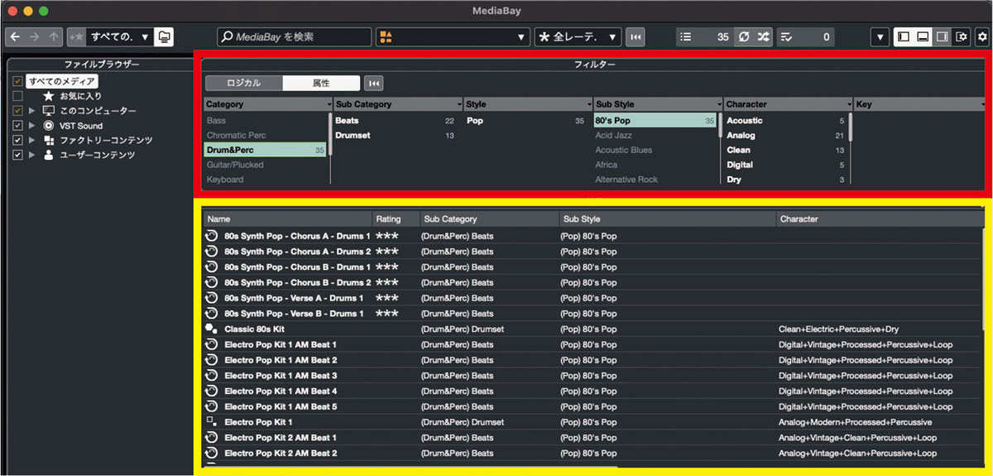
Task: Open the すべての location dropdown
Action: 119,36
